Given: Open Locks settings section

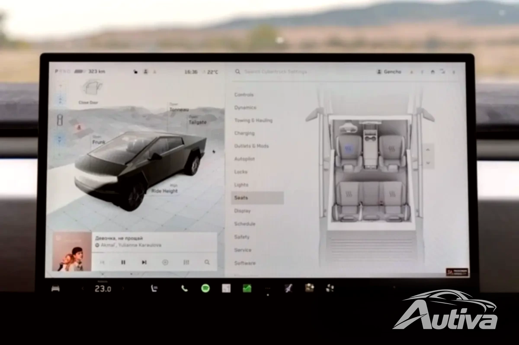Looking at the screenshot, I should click(241, 172).
